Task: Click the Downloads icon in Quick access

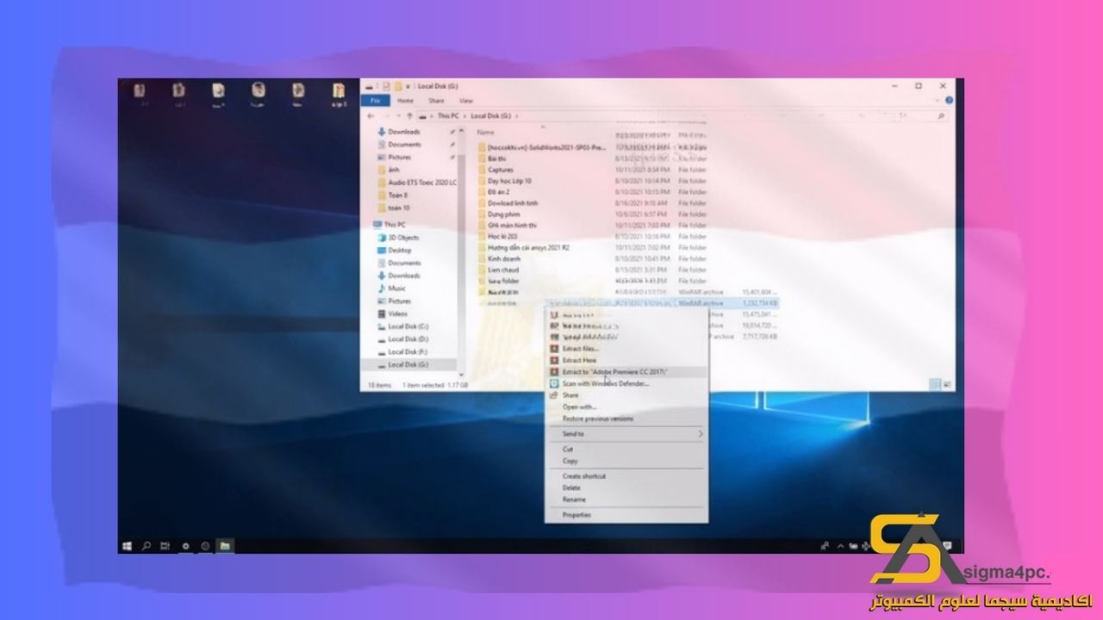Action: point(382,132)
